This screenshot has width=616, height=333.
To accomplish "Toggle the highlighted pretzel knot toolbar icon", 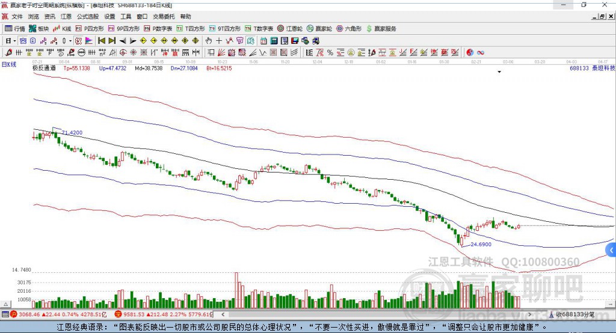I will point(23,41).
